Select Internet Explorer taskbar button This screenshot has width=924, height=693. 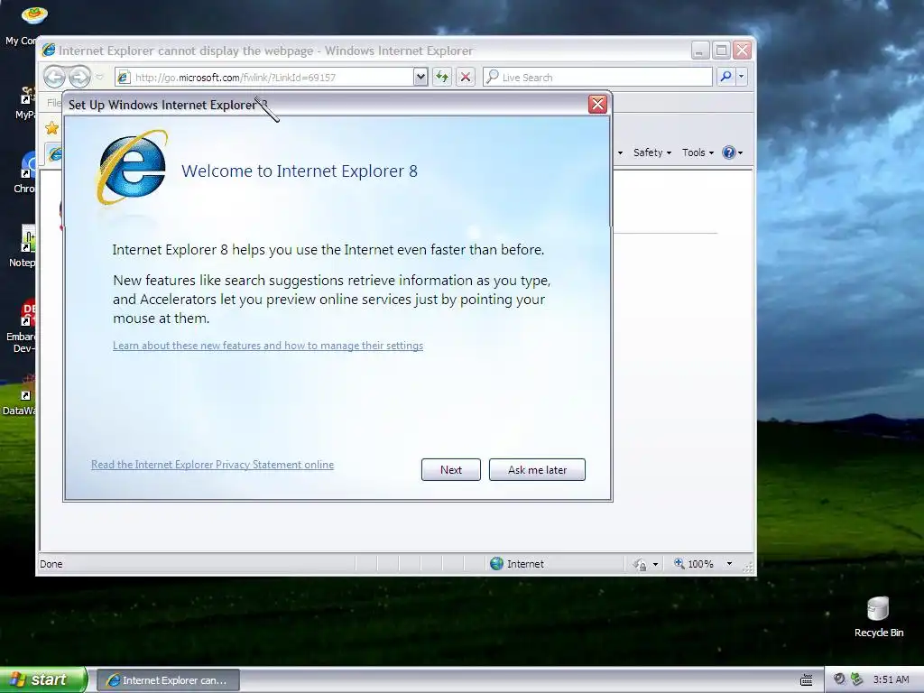coord(168,680)
